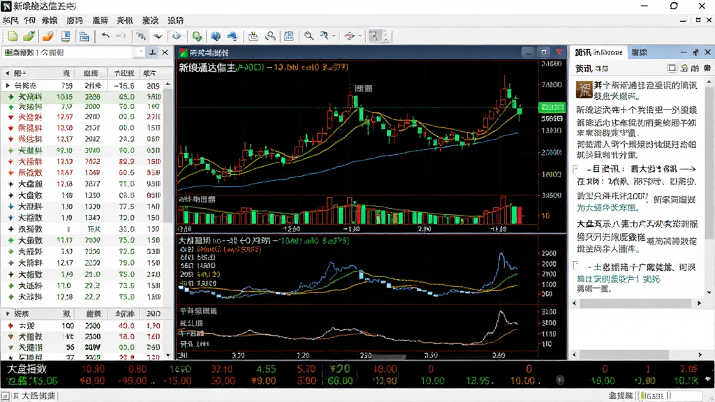Open the teal link near news panel bottom

click(619, 279)
